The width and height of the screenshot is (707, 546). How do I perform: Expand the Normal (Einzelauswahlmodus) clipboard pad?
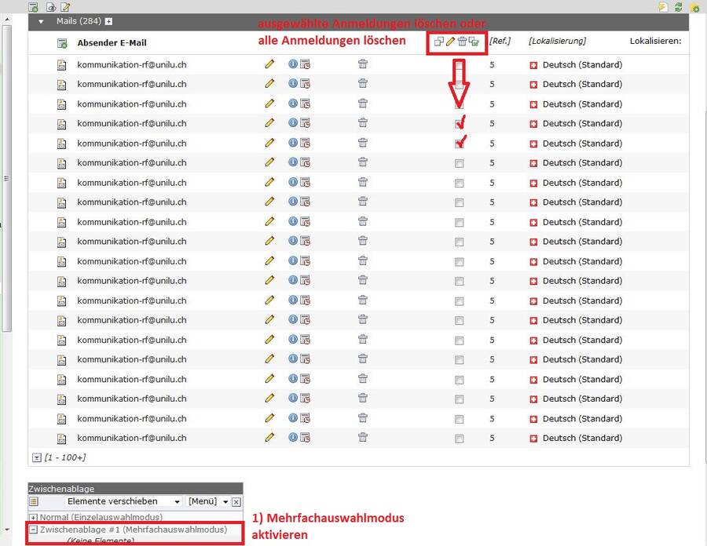tap(33, 518)
